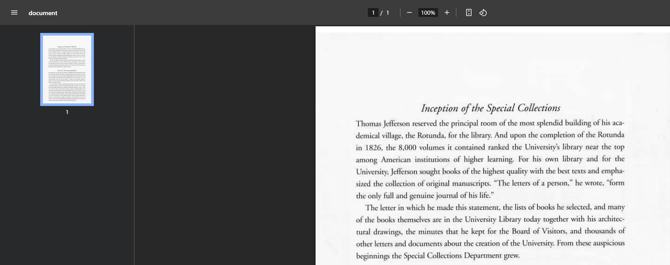Screen dimensions: 670x265
Task: Select the page 1 thumbnail preview
Action: point(67,69)
